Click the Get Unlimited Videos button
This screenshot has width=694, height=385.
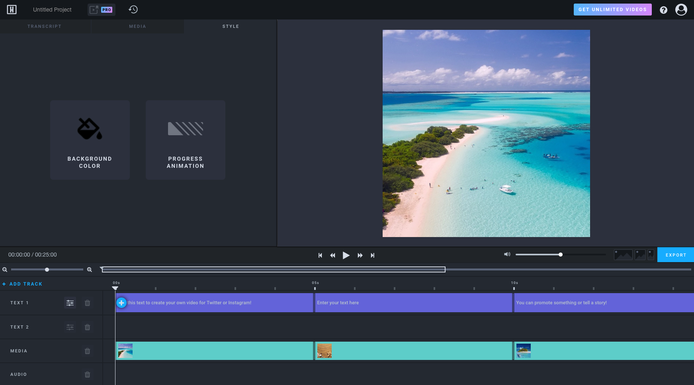[612, 10]
